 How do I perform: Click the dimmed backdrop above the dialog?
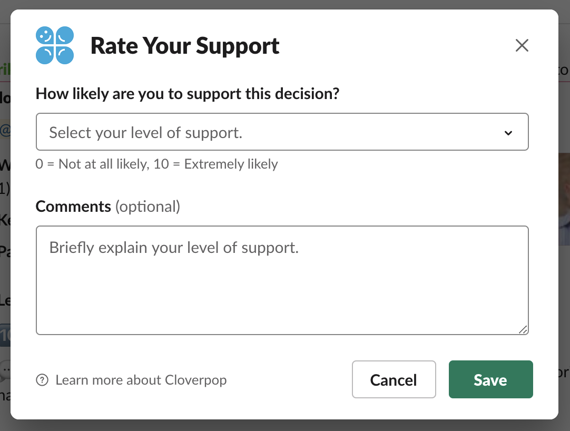pyautogui.click(x=285, y=4)
